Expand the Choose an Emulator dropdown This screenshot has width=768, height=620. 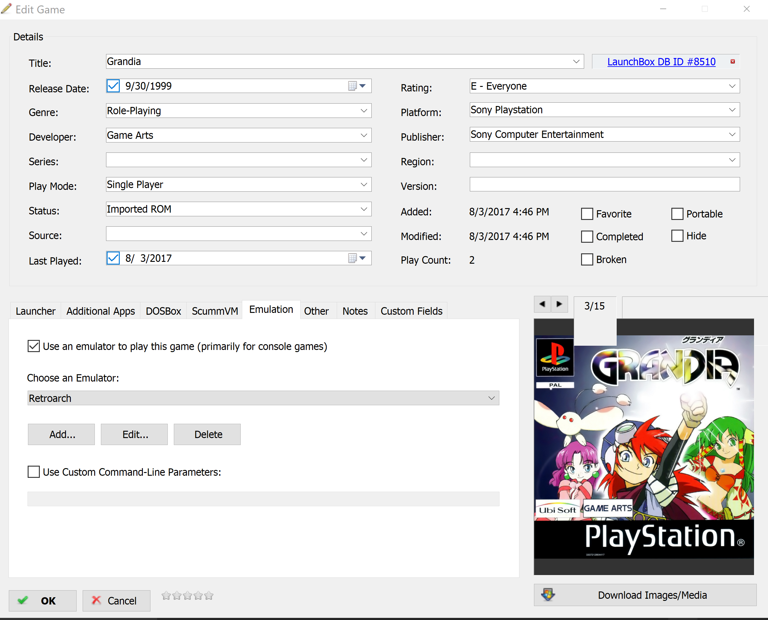pyautogui.click(x=491, y=398)
